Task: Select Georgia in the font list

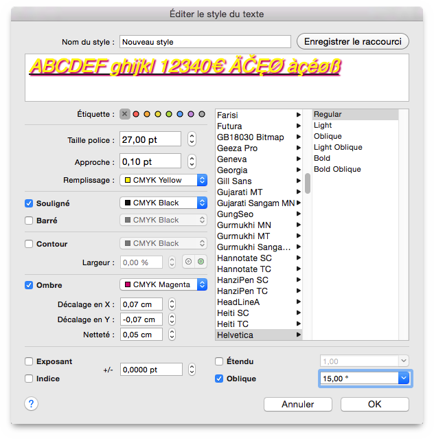Action: pos(232,170)
